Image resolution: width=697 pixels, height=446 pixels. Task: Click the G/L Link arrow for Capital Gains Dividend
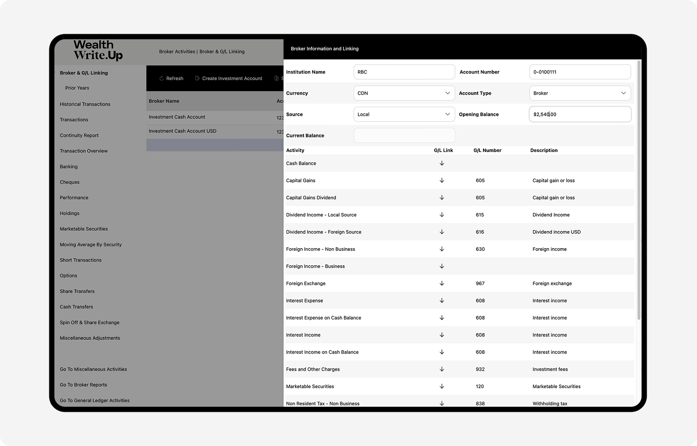(x=442, y=197)
